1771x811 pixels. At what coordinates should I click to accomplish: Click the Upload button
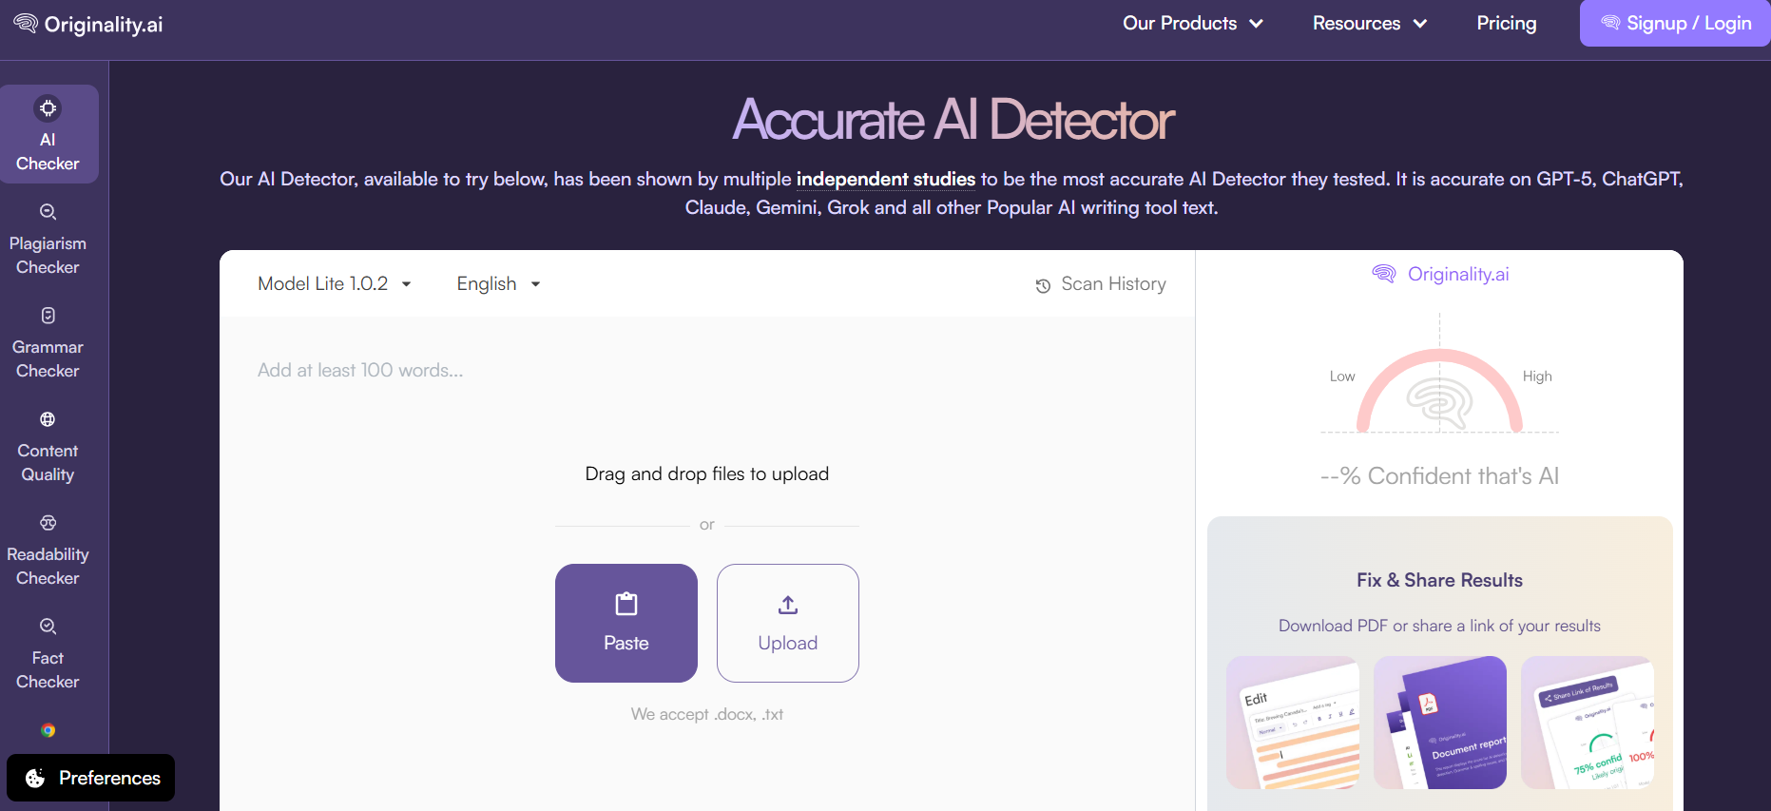788,623
